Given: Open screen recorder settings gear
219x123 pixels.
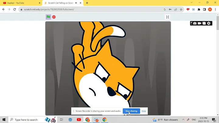Looking at the screenshot, I should coord(209,23).
